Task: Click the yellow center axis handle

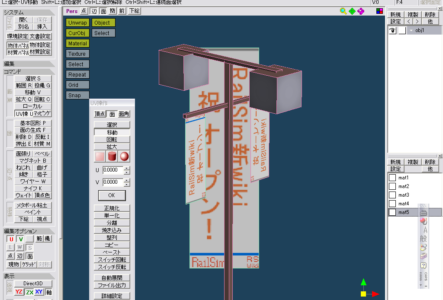Action: [x=363, y=294]
